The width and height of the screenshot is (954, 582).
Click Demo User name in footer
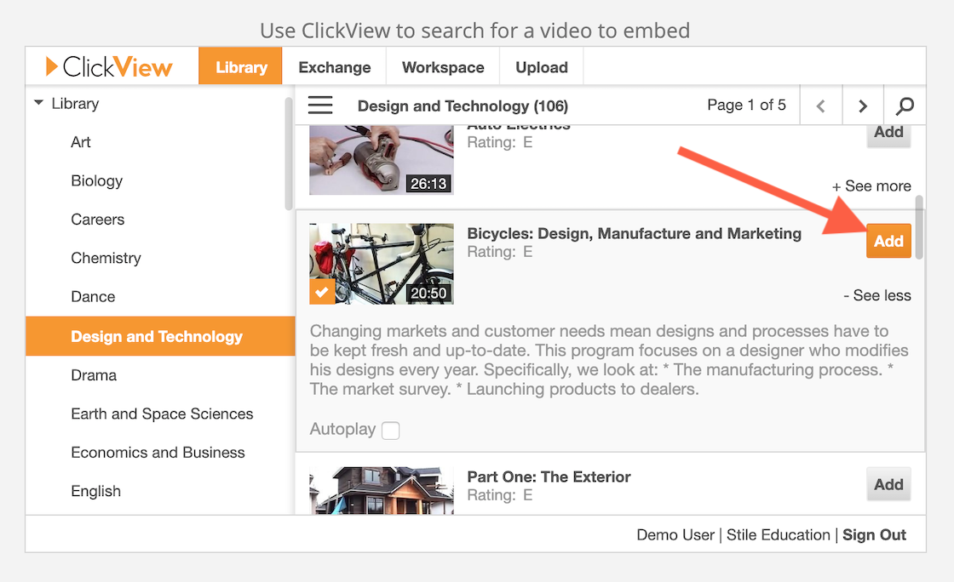(x=675, y=534)
